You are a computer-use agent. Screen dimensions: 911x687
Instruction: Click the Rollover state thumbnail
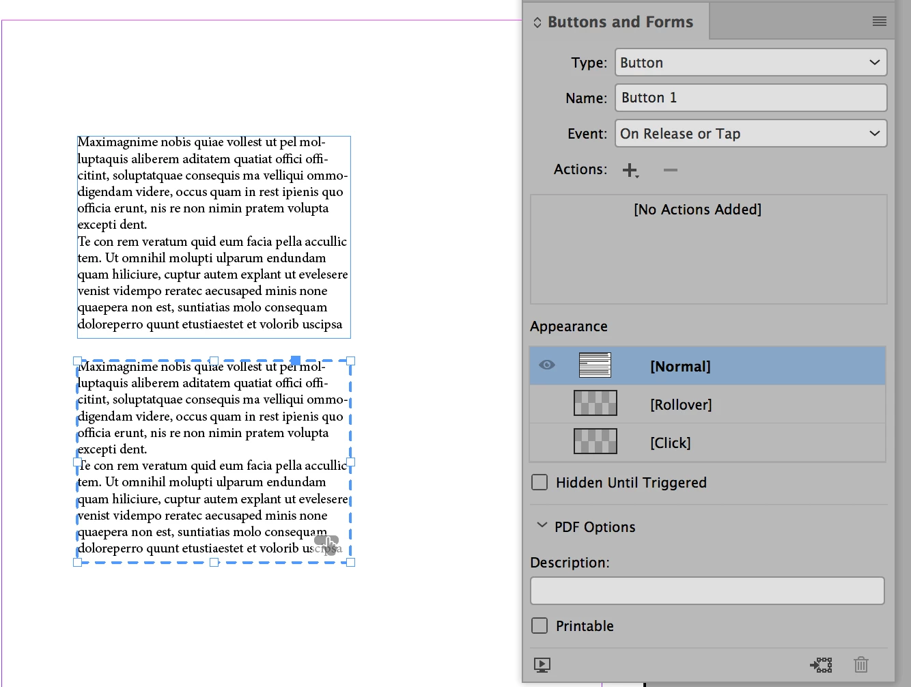(x=595, y=403)
